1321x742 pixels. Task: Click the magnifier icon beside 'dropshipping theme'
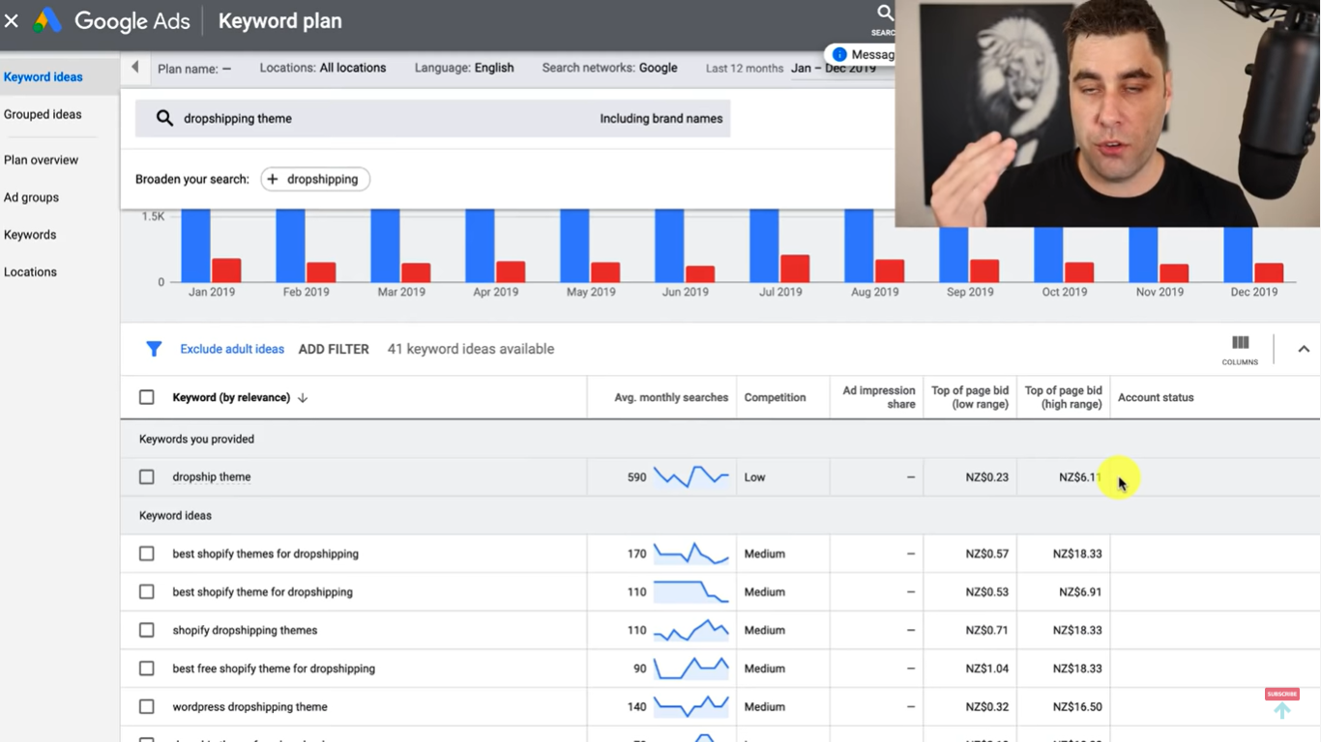164,118
